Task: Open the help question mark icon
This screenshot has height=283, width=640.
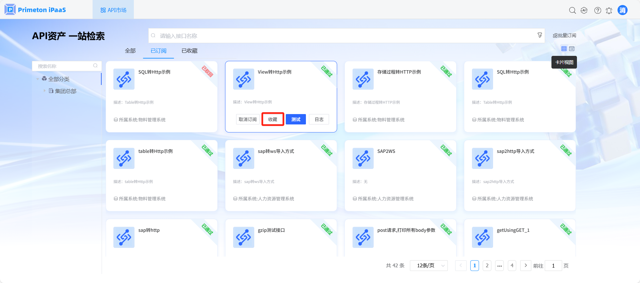Action: click(x=597, y=10)
